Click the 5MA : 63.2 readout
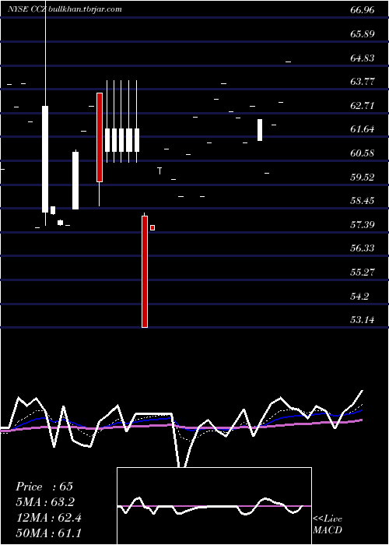389x545 pixels. click(45, 502)
